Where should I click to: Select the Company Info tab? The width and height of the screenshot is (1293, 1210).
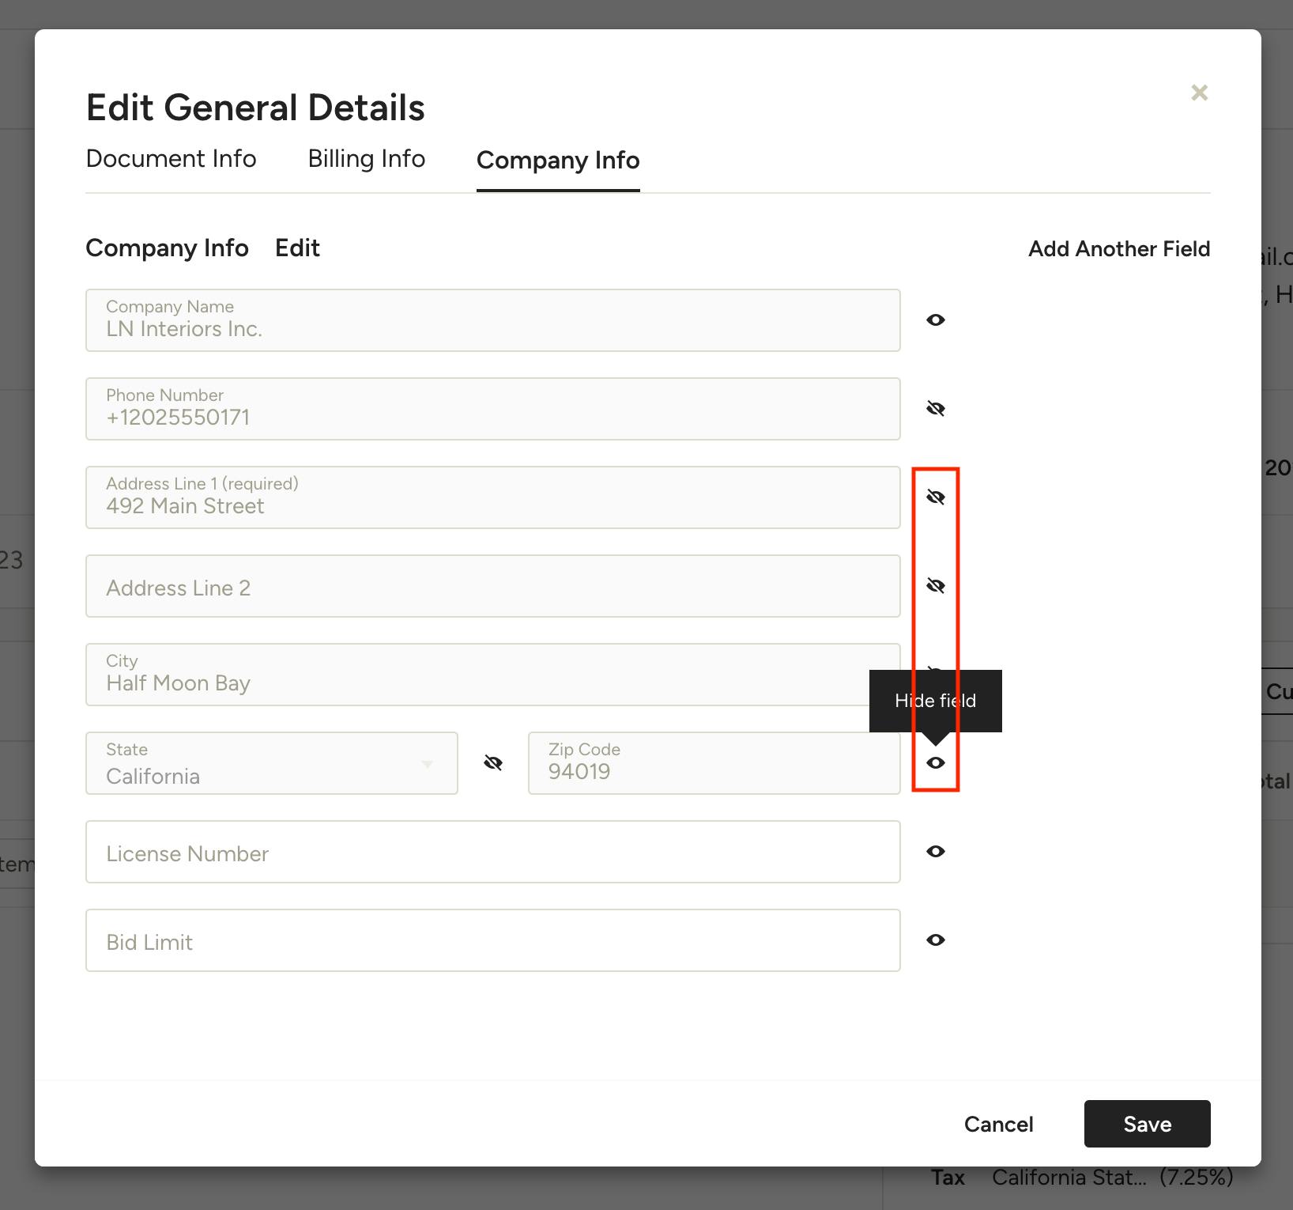[x=558, y=161]
